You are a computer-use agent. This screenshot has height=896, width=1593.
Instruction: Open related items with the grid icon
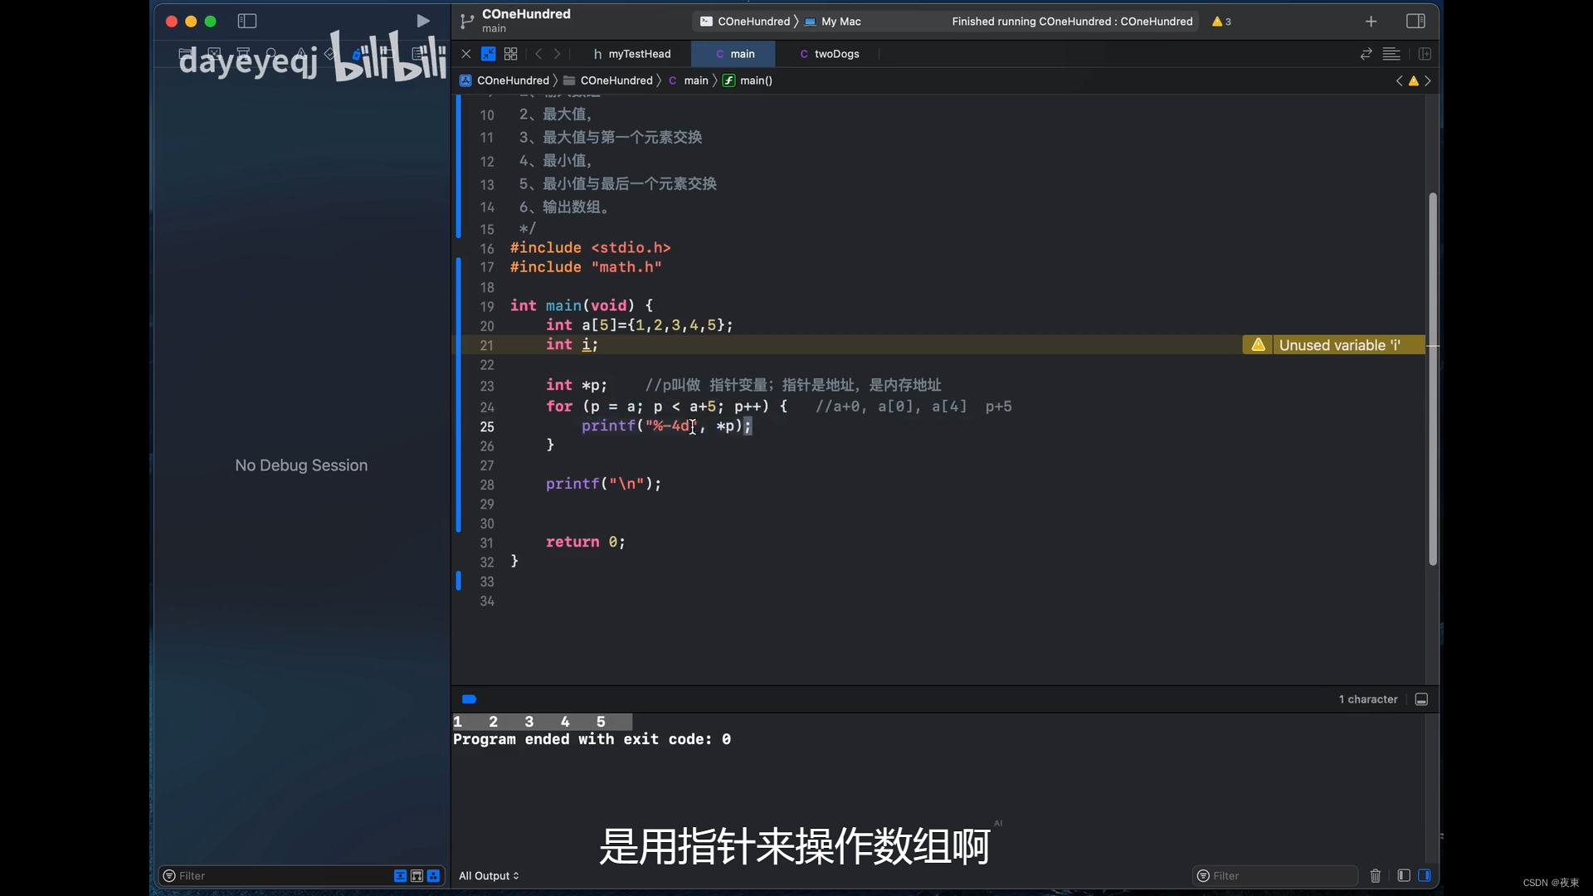(x=509, y=53)
